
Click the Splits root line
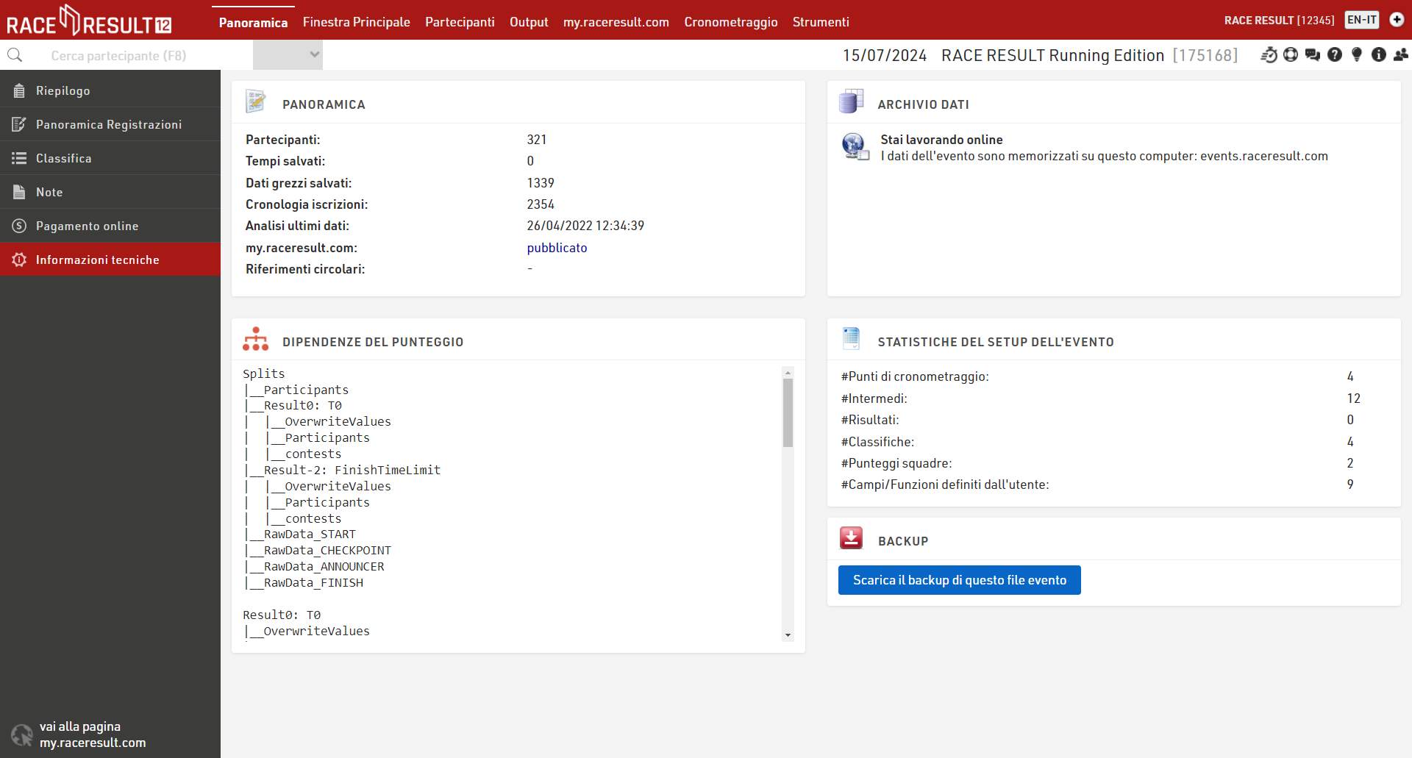264,373
